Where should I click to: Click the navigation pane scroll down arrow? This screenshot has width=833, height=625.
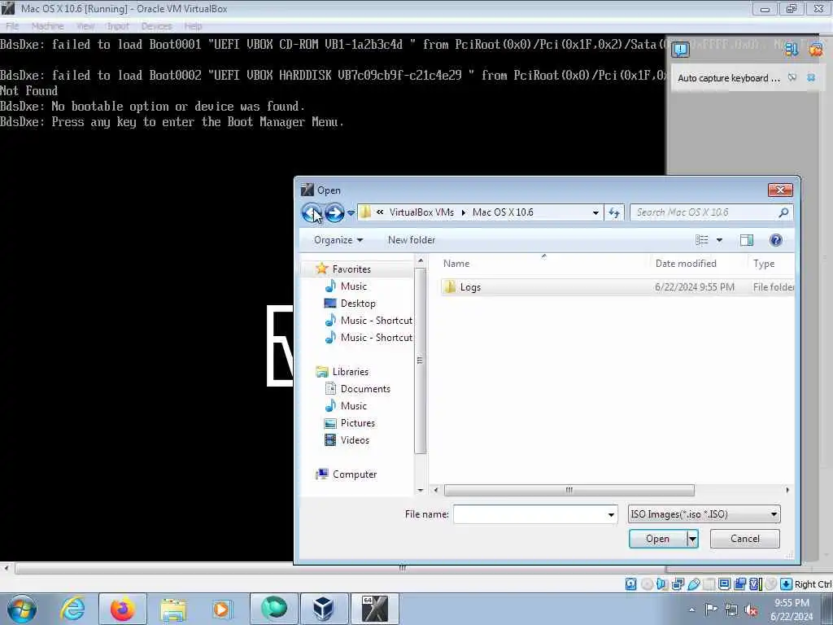(x=421, y=490)
